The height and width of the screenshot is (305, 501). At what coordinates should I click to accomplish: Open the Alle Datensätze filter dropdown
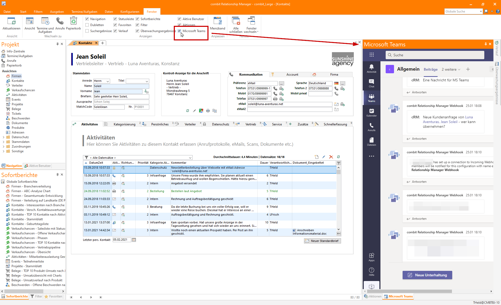coord(190,158)
